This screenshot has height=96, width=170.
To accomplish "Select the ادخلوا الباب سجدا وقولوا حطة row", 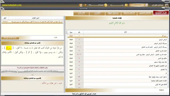I will pyautogui.click(x=117, y=77).
